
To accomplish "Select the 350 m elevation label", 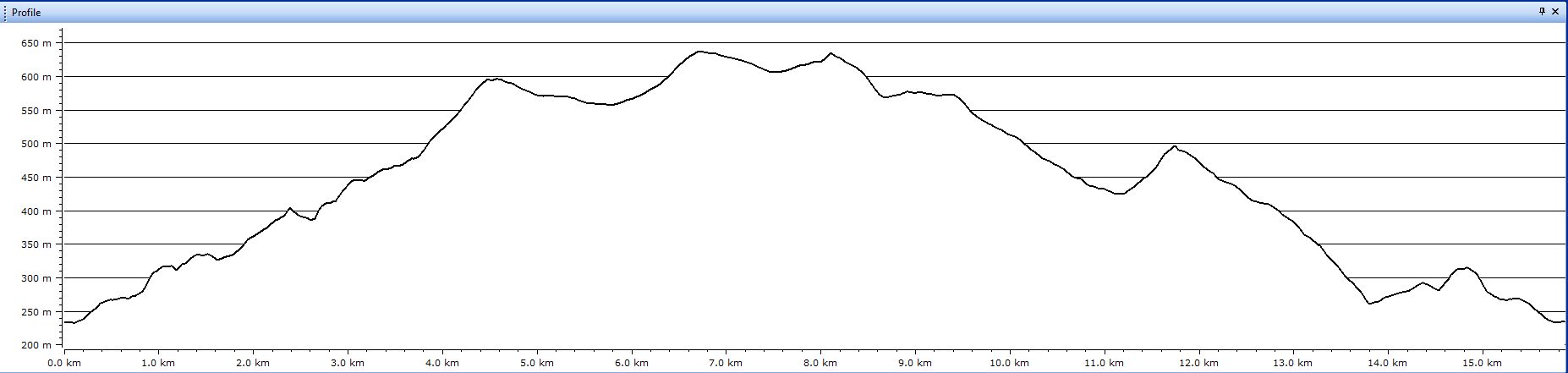I will [x=36, y=244].
